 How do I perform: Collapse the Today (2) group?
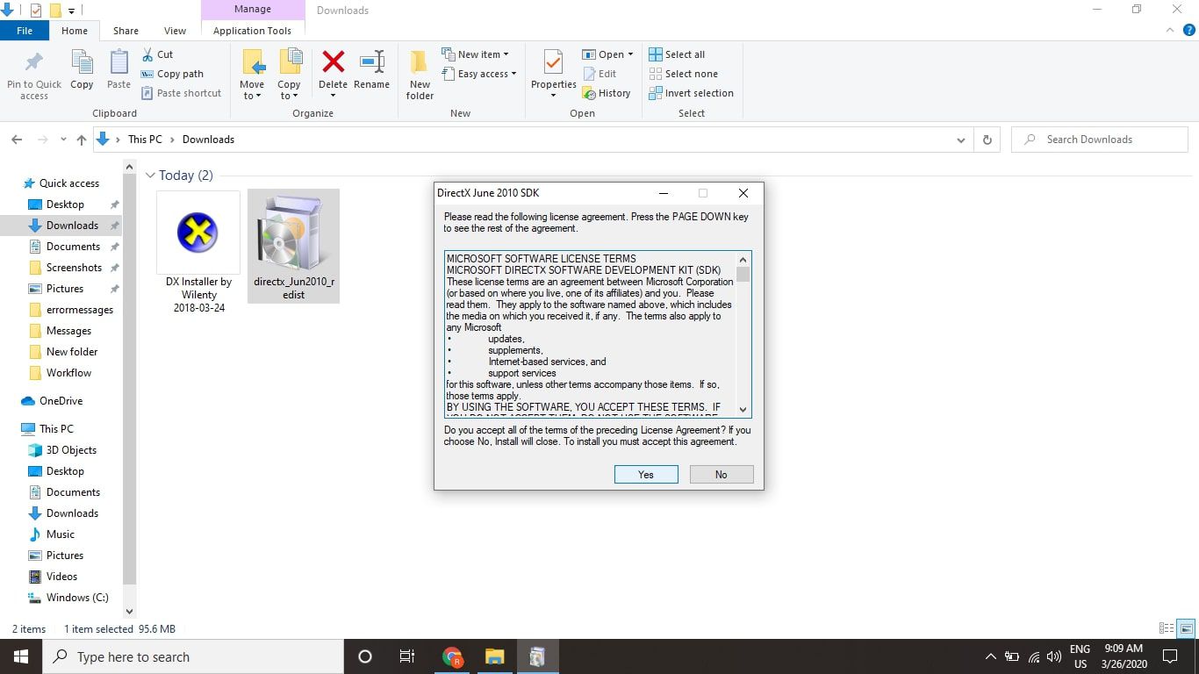150,176
